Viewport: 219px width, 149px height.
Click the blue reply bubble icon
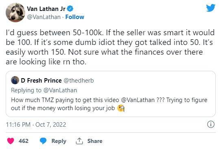pyautogui.click(x=43, y=141)
